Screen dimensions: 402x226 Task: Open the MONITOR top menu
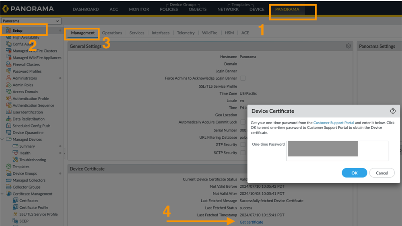[139, 9]
